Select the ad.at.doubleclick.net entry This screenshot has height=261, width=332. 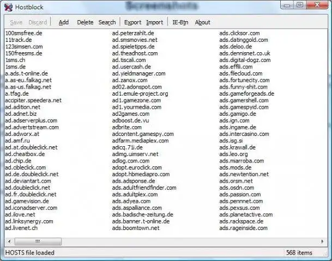click(x=31, y=147)
